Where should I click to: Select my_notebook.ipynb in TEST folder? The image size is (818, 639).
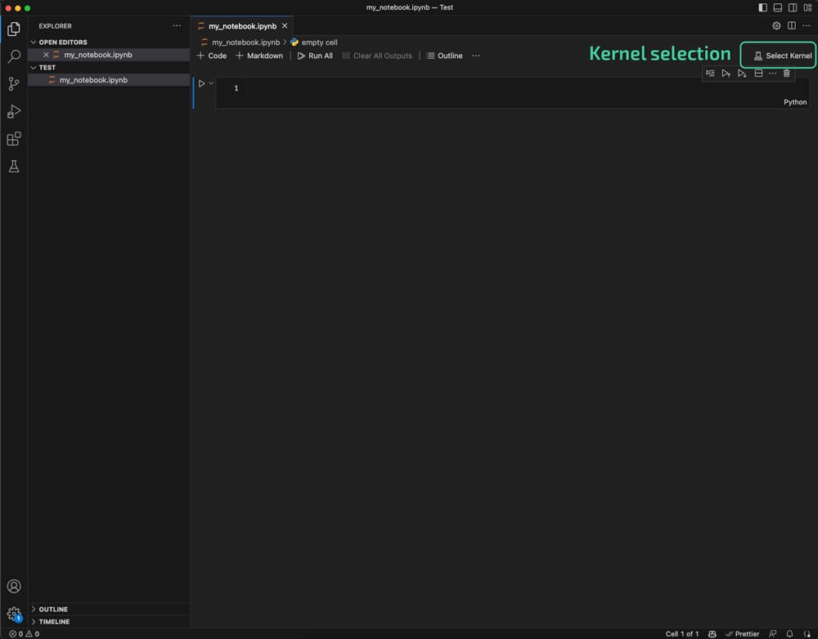[109, 80]
